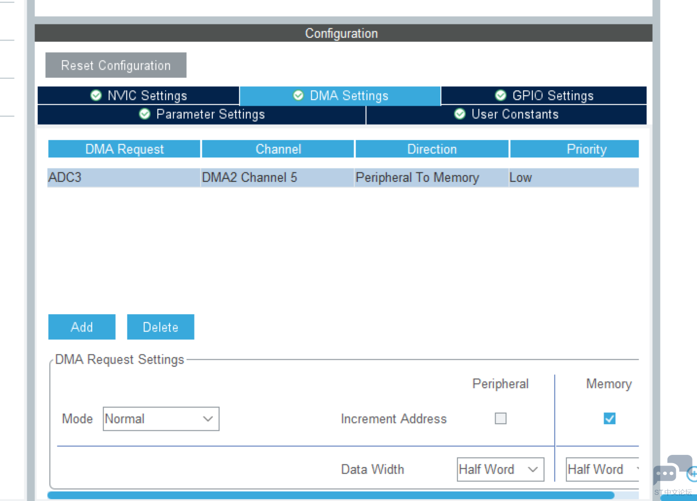The image size is (697, 501).
Task: Expand Memory Data Width Half Word dropdown
Action: pos(602,469)
